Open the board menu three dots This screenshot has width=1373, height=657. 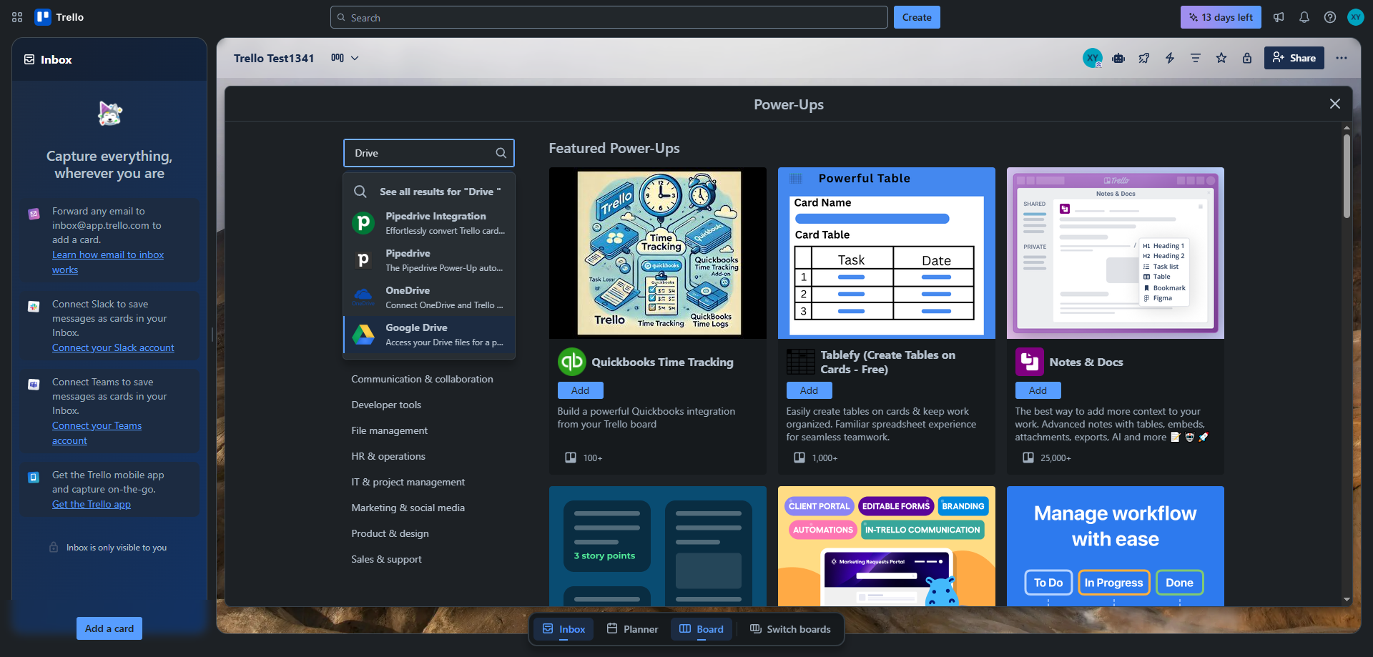coord(1342,58)
